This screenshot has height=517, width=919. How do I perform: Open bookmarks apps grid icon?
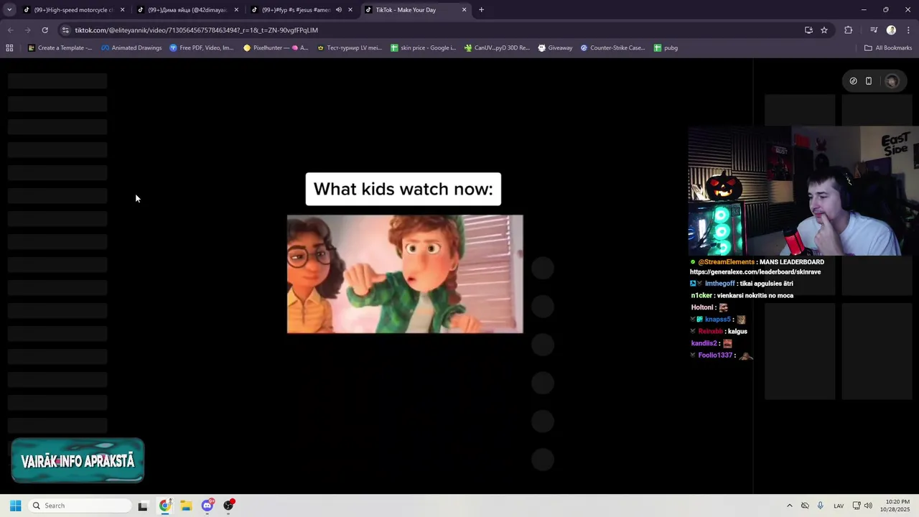pos(9,48)
